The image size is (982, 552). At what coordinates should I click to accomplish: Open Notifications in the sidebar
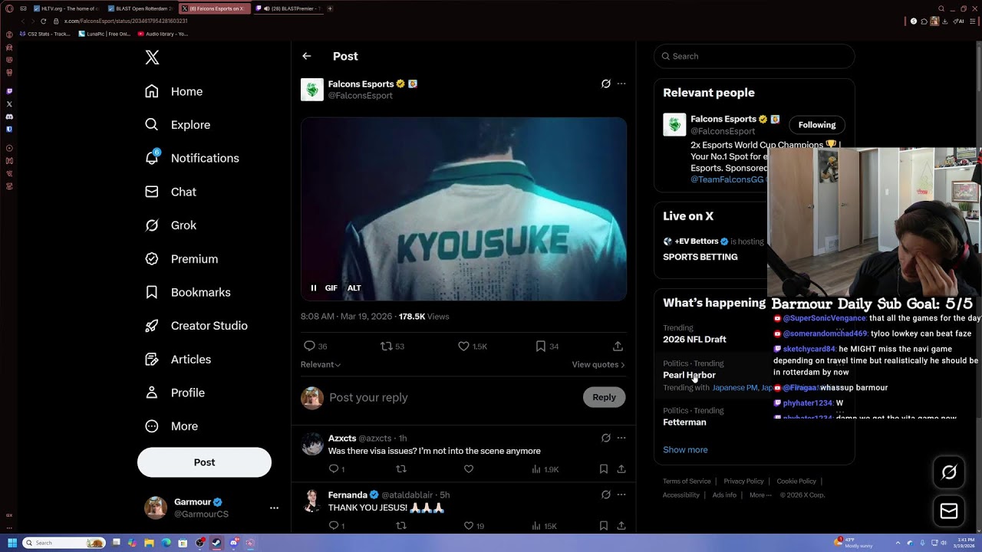coord(192,158)
